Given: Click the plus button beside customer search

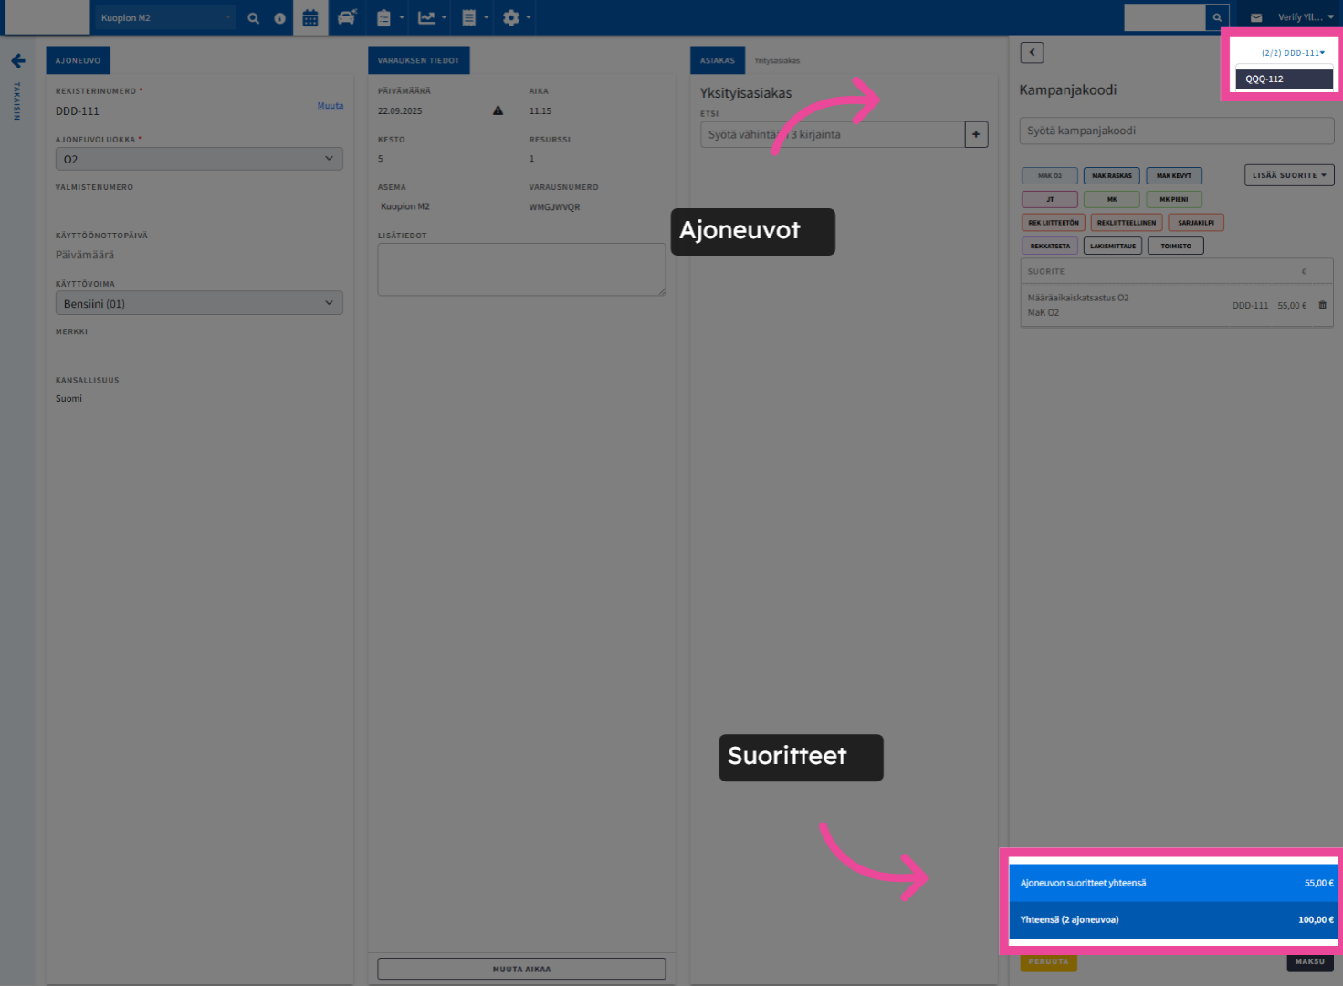Looking at the screenshot, I should [976, 134].
